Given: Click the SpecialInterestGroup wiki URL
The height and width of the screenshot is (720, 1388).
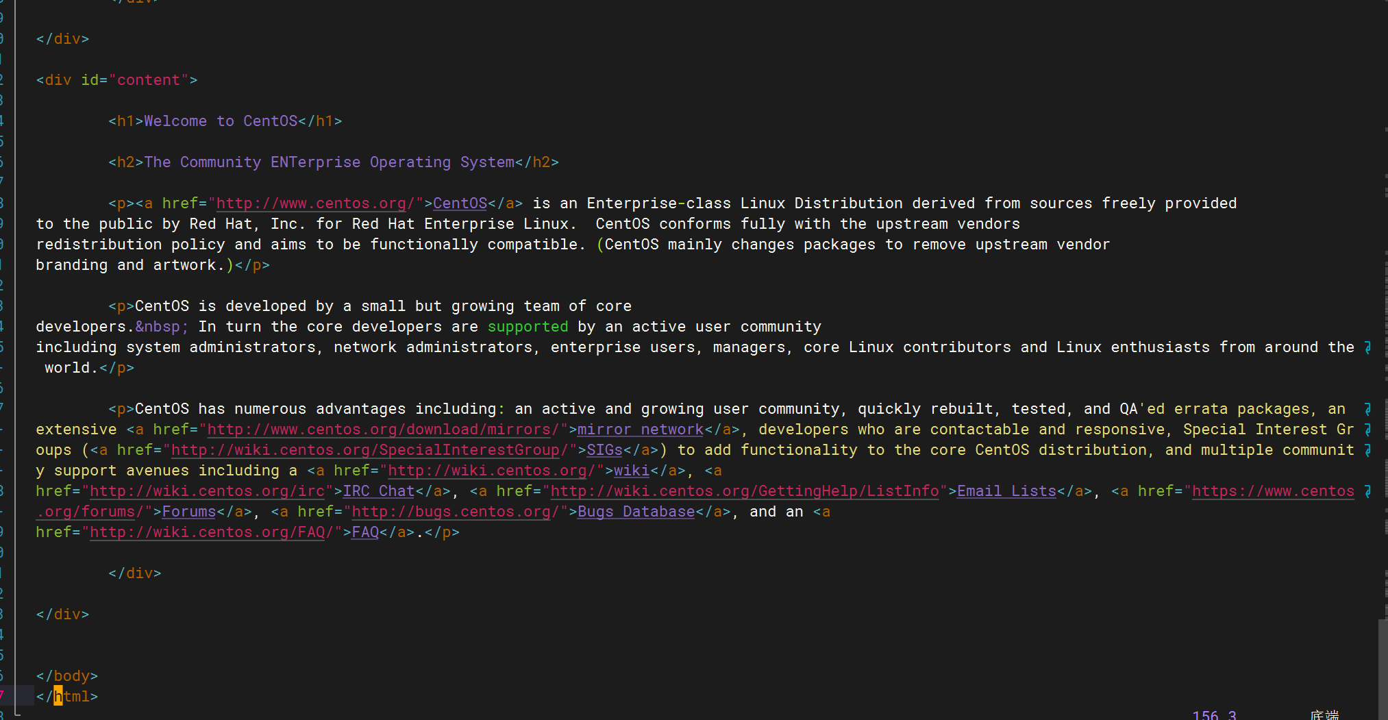Looking at the screenshot, I should pyautogui.click(x=370, y=450).
